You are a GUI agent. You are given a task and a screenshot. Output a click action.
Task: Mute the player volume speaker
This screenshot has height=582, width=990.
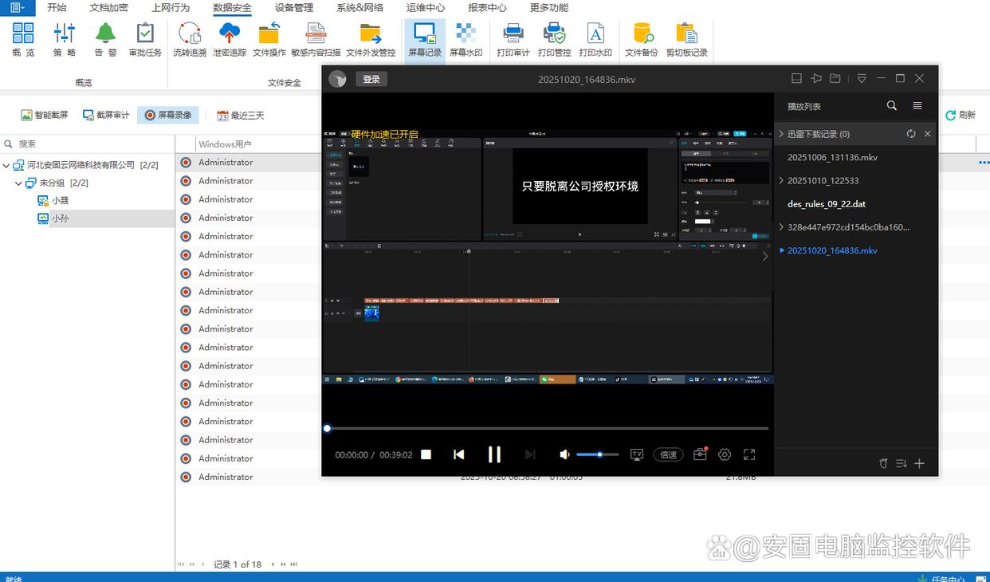[x=564, y=454]
